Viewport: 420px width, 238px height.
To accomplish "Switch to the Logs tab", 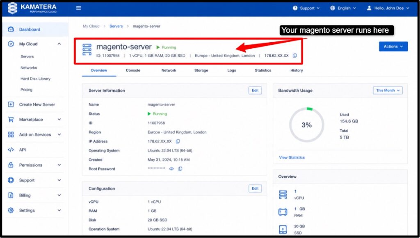I will point(232,70).
